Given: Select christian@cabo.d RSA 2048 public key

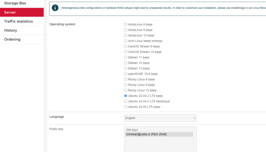Looking at the screenshot, I should click(x=146, y=134).
